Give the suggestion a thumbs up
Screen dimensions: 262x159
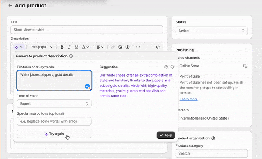pyautogui.click(x=166, y=67)
